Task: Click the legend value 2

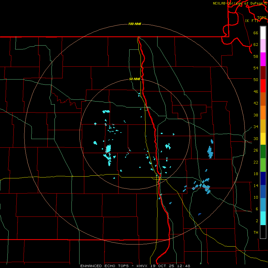Action: pos(257,221)
